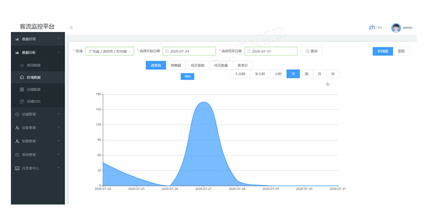430x224 pixels.
Task: Switch view to 表格 table mode
Action: tap(401, 51)
